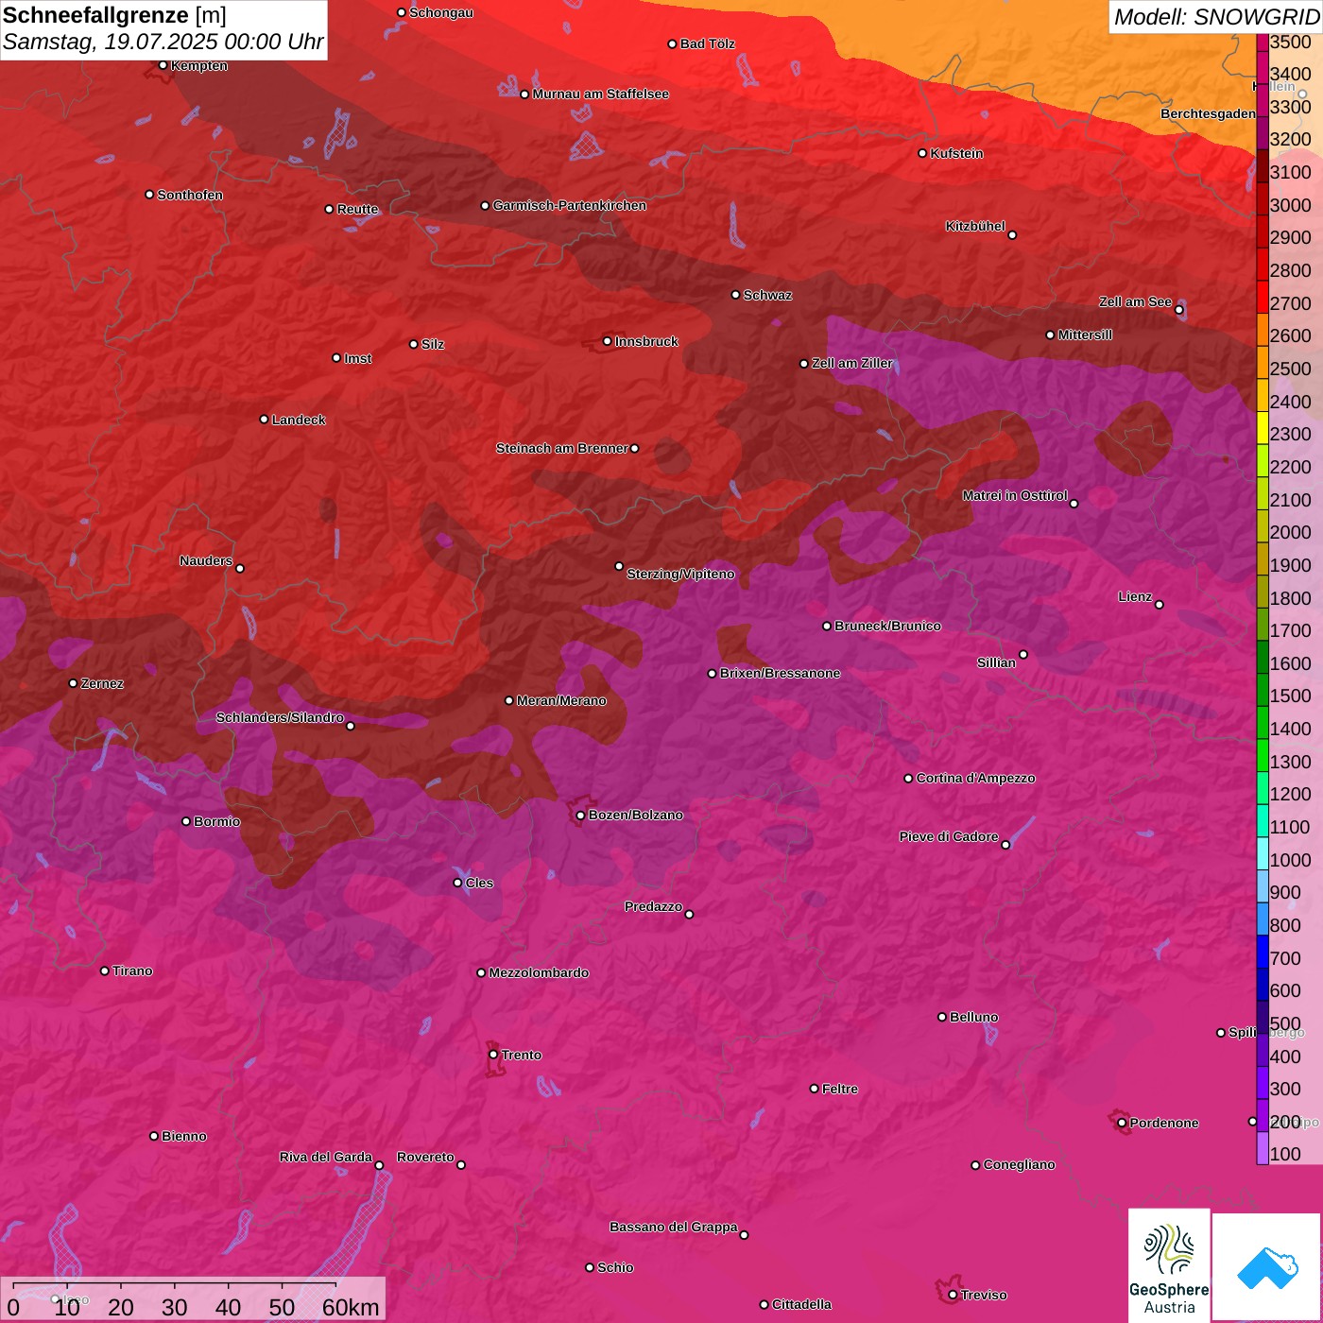
Task: Click the date Samstag, 19.07.2025 00:00 Uhr
Action: [x=163, y=42]
